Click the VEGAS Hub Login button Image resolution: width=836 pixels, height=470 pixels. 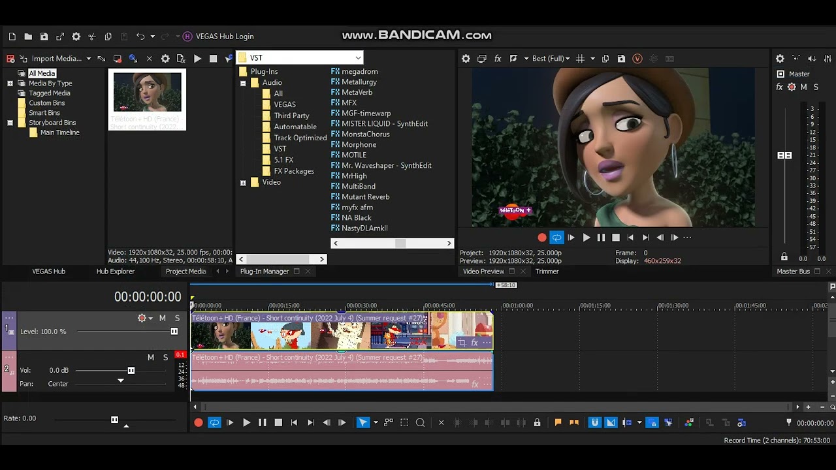(218, 37)
